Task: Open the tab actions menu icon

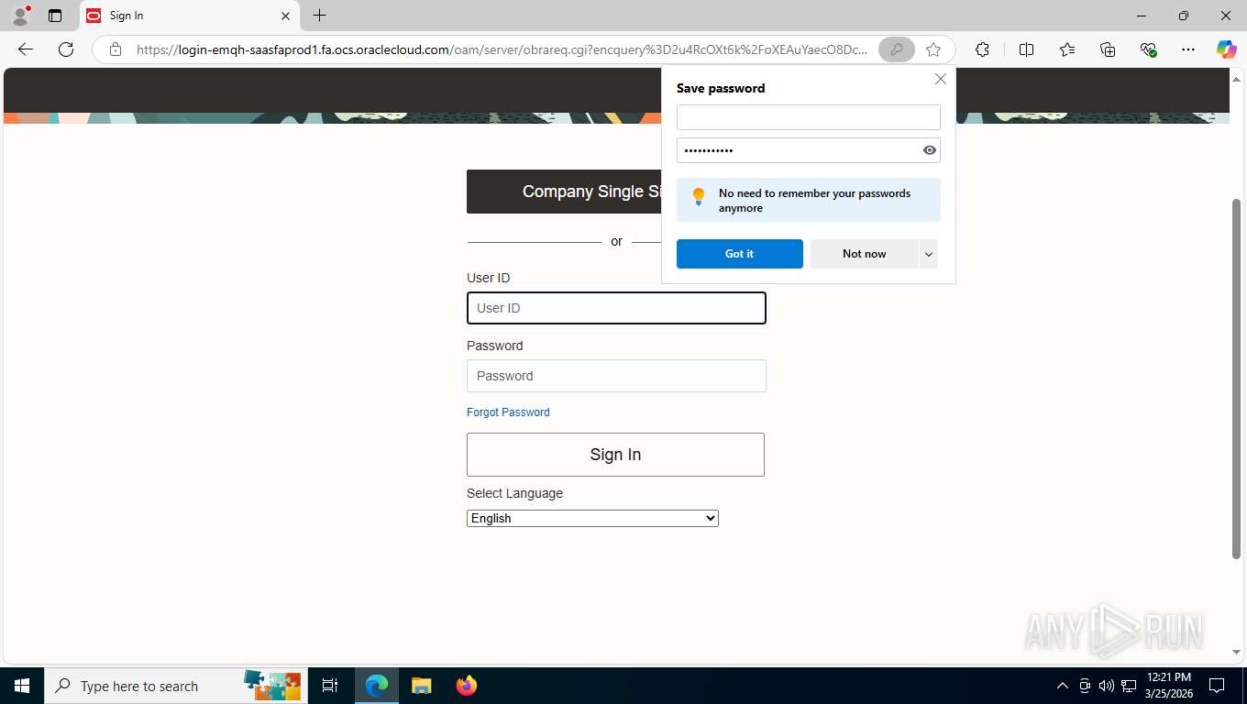Action: (55, 16)
